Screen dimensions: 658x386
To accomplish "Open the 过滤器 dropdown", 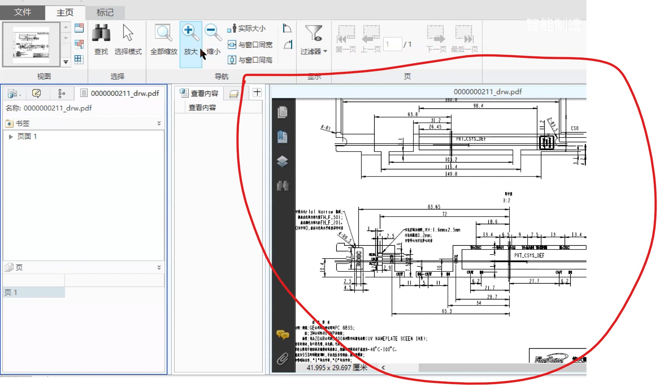I will 314,41.
